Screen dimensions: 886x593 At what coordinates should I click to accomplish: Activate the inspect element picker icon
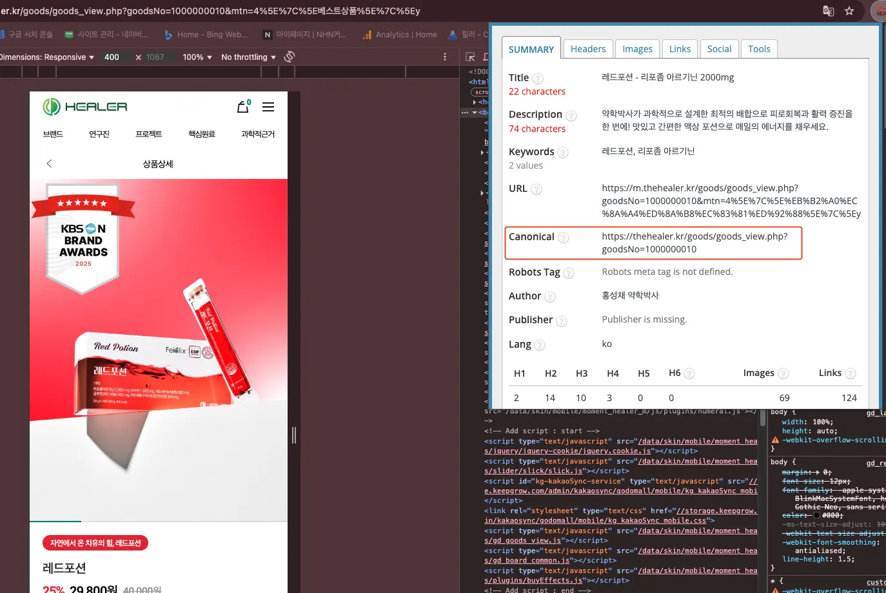pyautogui.click(x=470, y=57)
